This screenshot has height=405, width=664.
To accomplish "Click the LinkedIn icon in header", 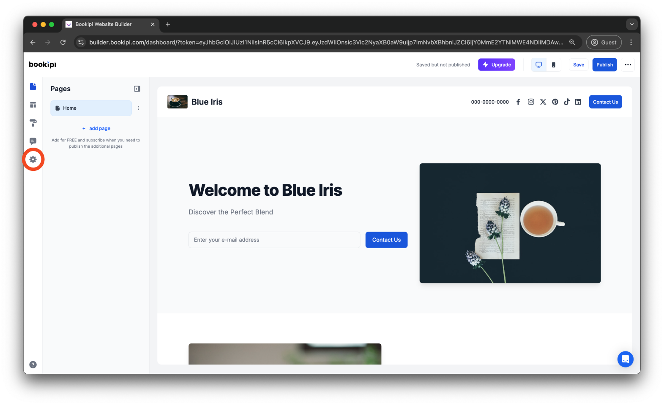I will [578, 102].
